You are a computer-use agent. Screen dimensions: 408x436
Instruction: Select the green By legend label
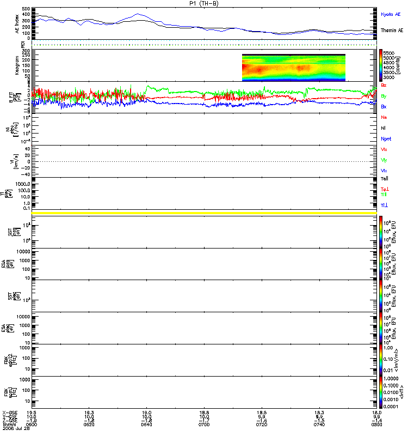tap(384, 96)
